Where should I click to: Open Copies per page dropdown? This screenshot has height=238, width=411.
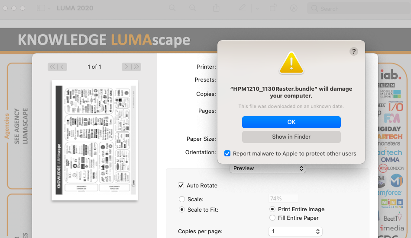coord(295,232)
